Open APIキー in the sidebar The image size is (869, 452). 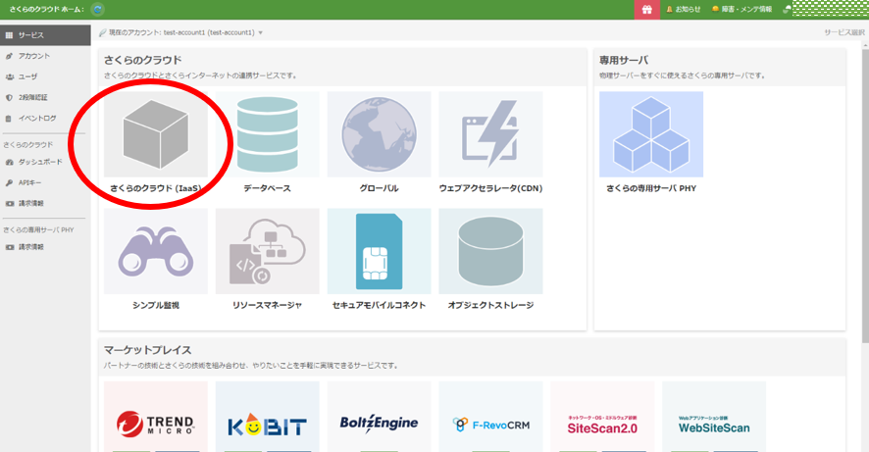[x=45, y=182]
